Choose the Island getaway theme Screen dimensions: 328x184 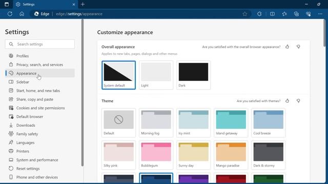(x=231, y=123)
